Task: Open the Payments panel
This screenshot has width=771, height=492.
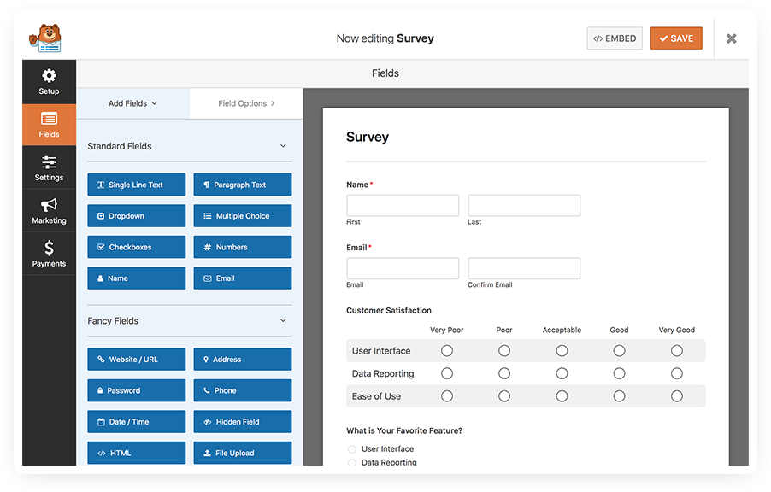Action: (x=49, y=253)
